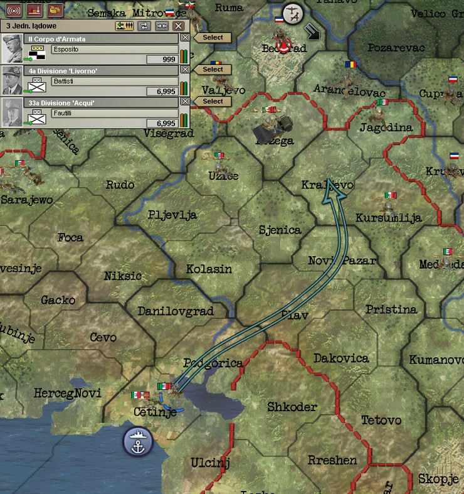
Task: Select the 33a Divisione 'Acqui' name bar
Action: tap(102, 103)
